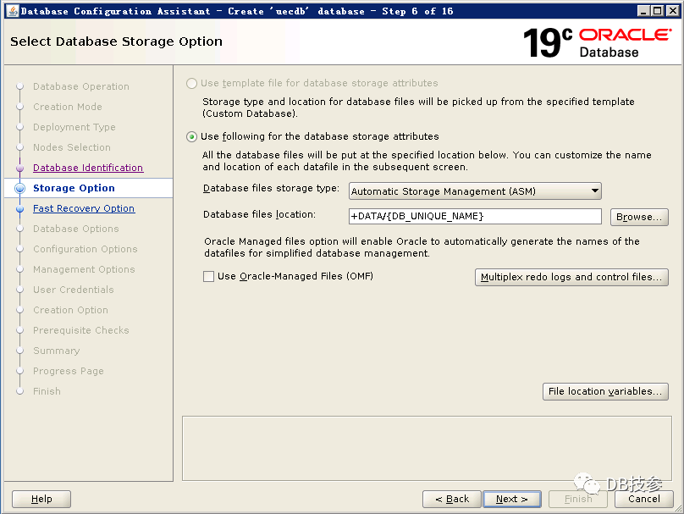Click Database Identification step bullet icon
Screen dimensions: 684x514
[19, 168]
